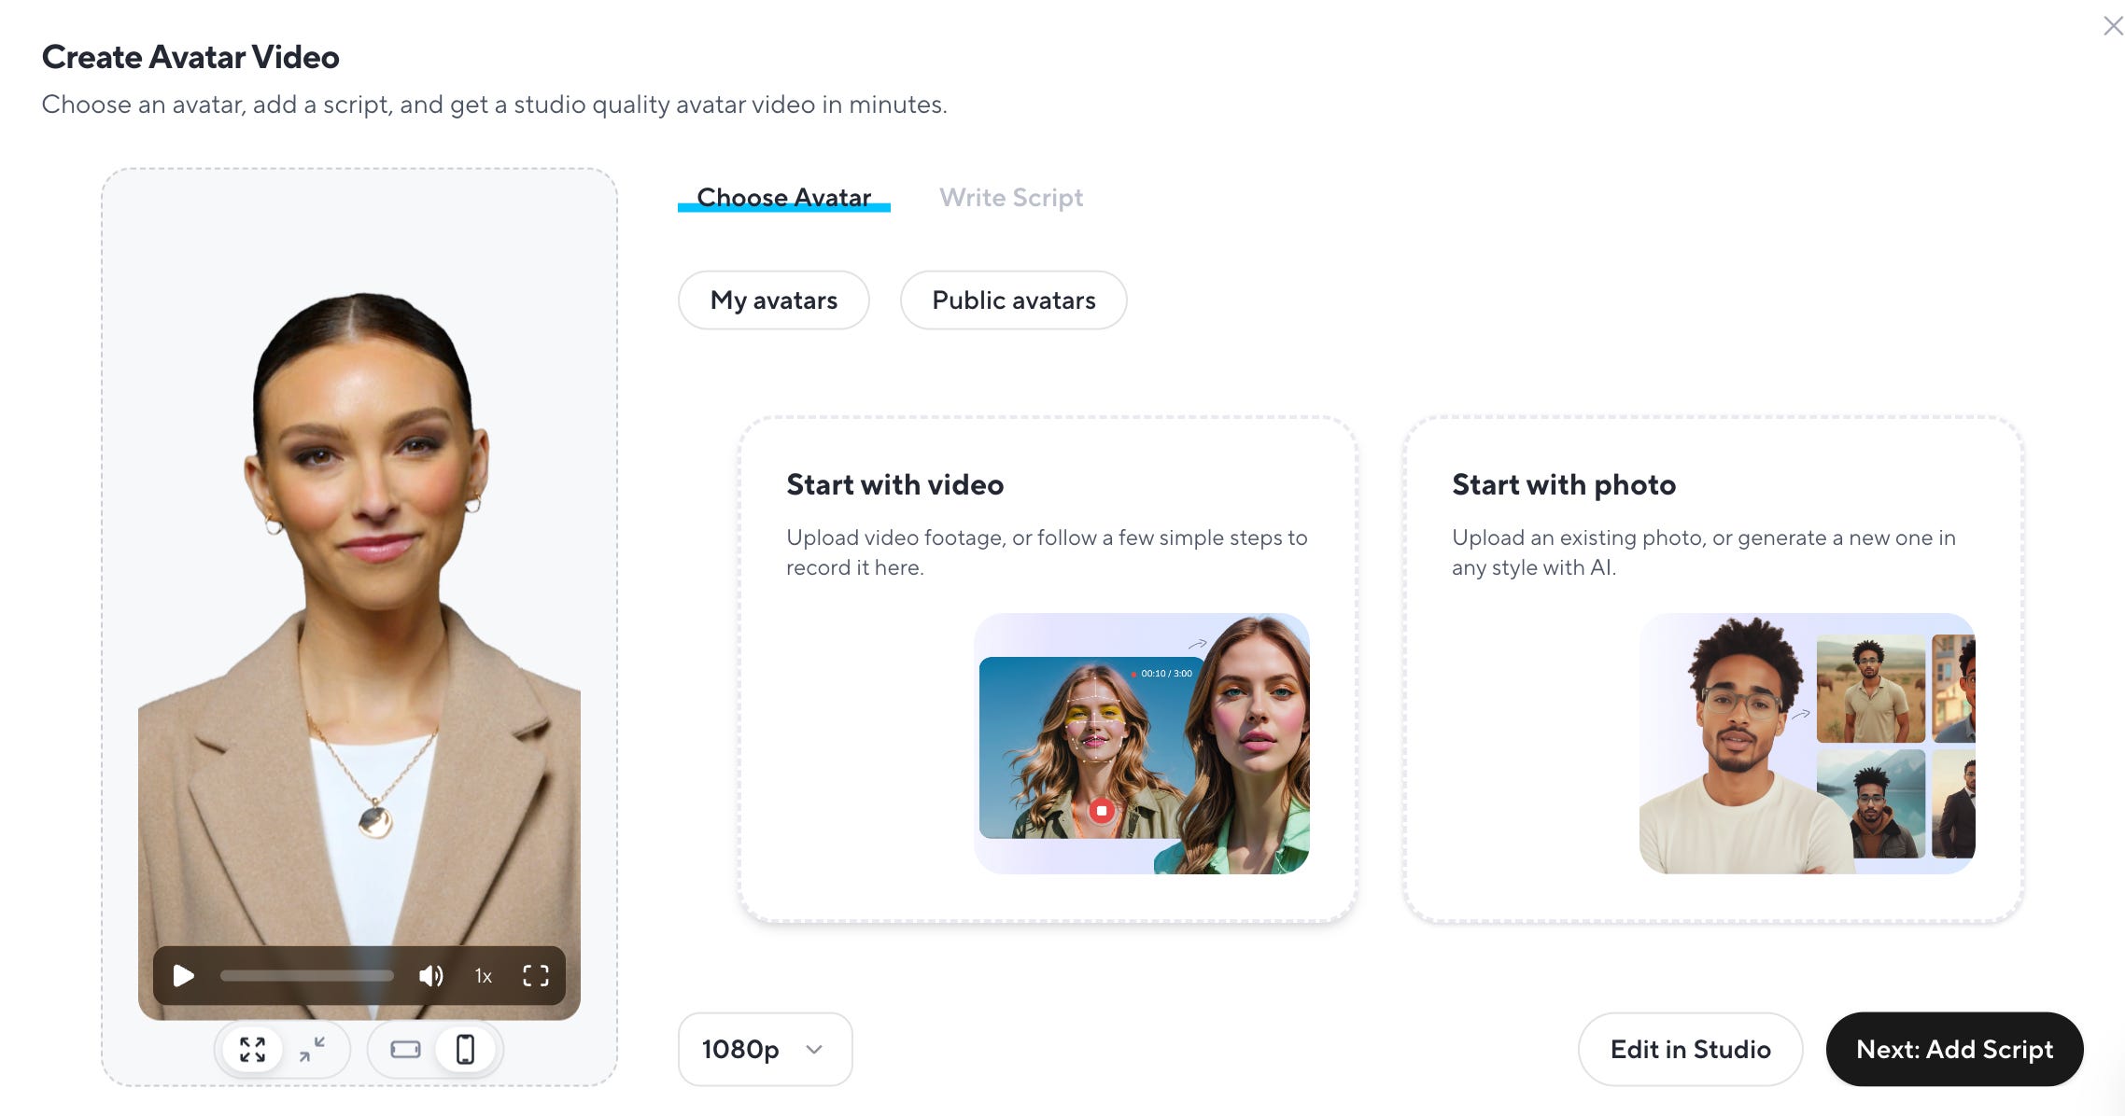The image size is (2125, 1116).
Task: Filter by Public avatars
Action: click(1013, 300)
